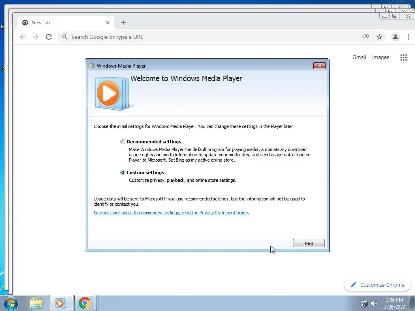Click the network tray icon
This screenshot has width=415, height=311.
pyautogui.click(x=364, y=303)
